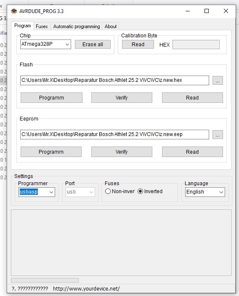Select Non-inverted fuses option
The height and width of the screenshot is (296, 239).
tap(120, 191)
